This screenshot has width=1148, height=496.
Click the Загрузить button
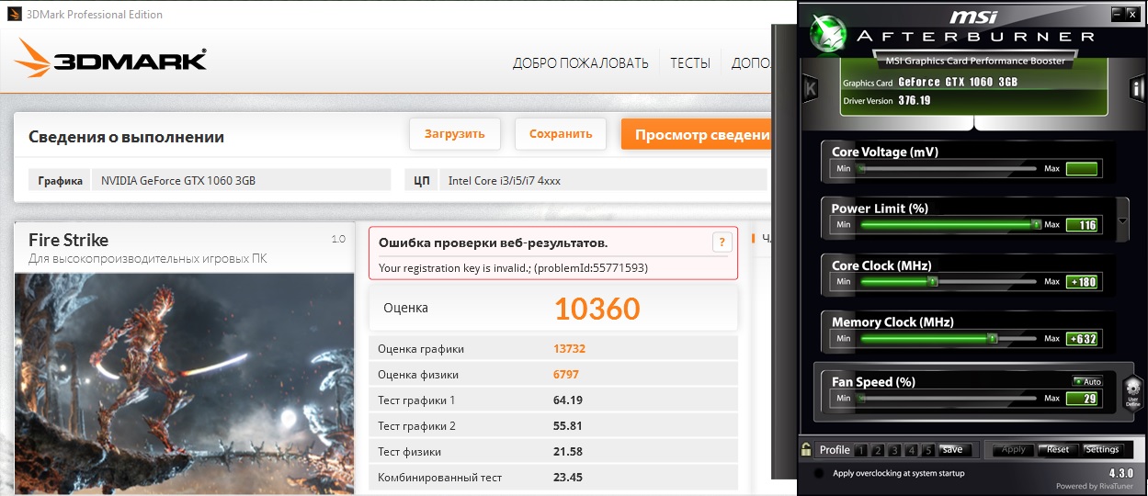tap(454, 134)
